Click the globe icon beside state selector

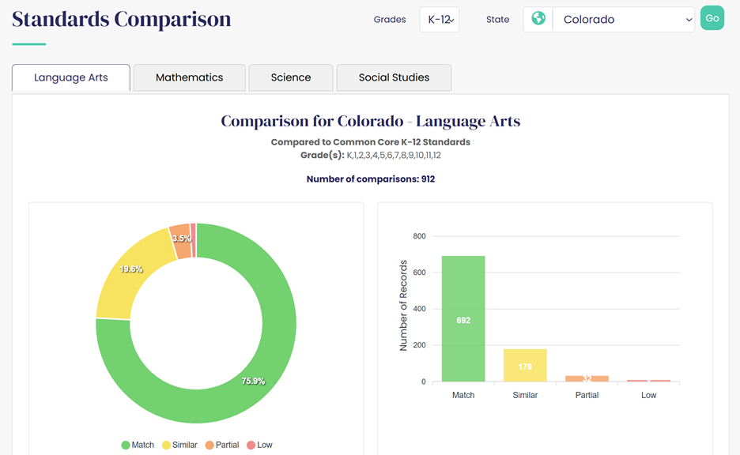coord(538,19)
